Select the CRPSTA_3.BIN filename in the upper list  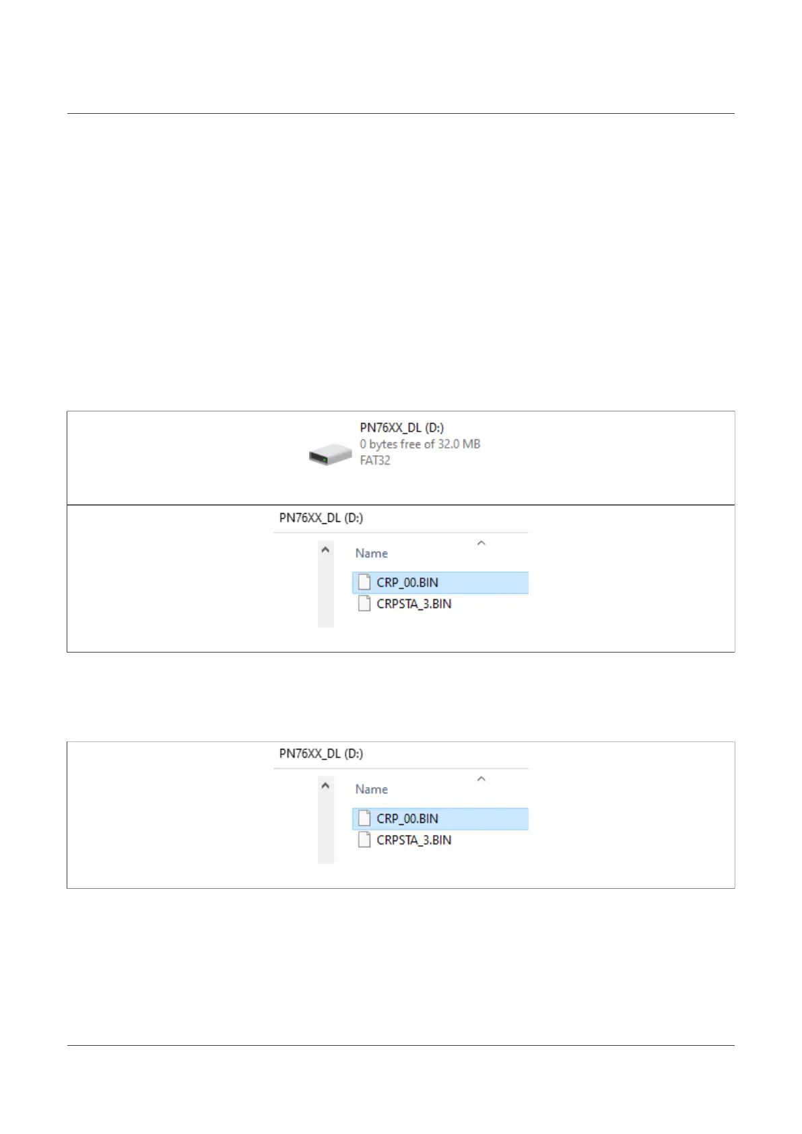[x=414, y=604]
